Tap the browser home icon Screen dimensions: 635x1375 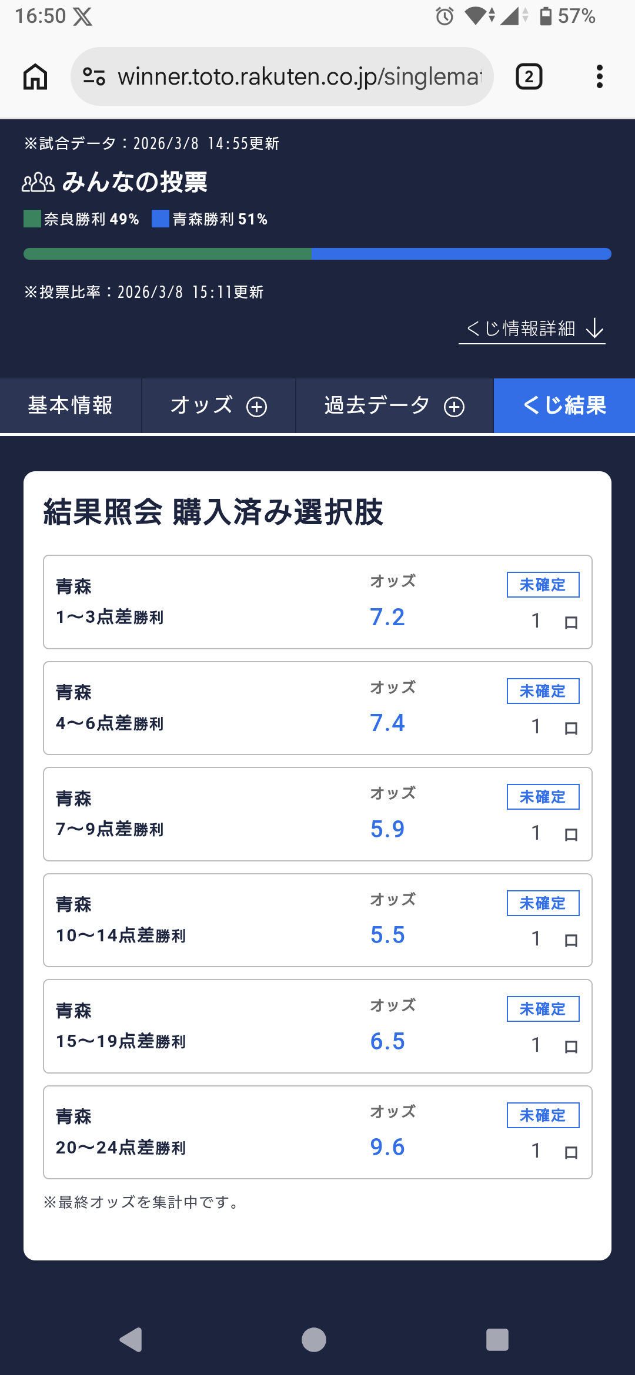(35, 76)
